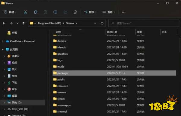Screen dimensions: 181x116
Task: Click the Copy icon in toolbar
Action: pyautogui.click(x=35, y=12)
